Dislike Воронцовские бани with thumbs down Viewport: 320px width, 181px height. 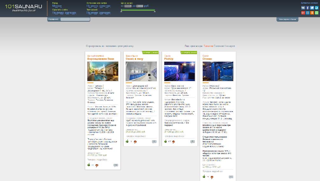tap(97, 165)
